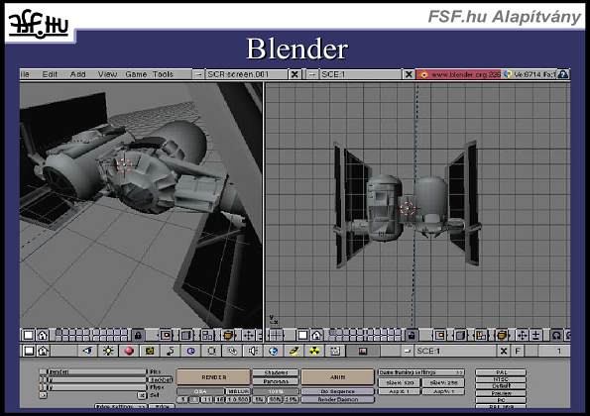Screen dimensions: 590x416
Task: Open the Sound buttons (speaker icon)
Action: [253, 351]
